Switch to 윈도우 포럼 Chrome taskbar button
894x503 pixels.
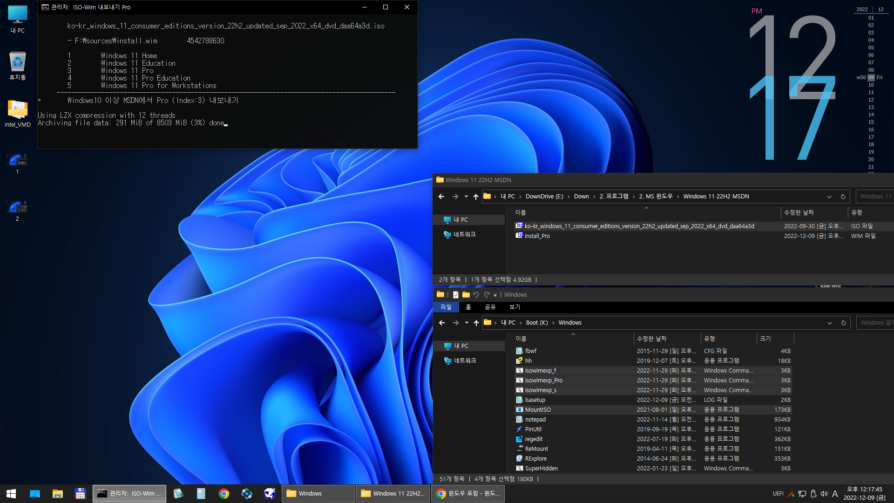tap(468, 494)
